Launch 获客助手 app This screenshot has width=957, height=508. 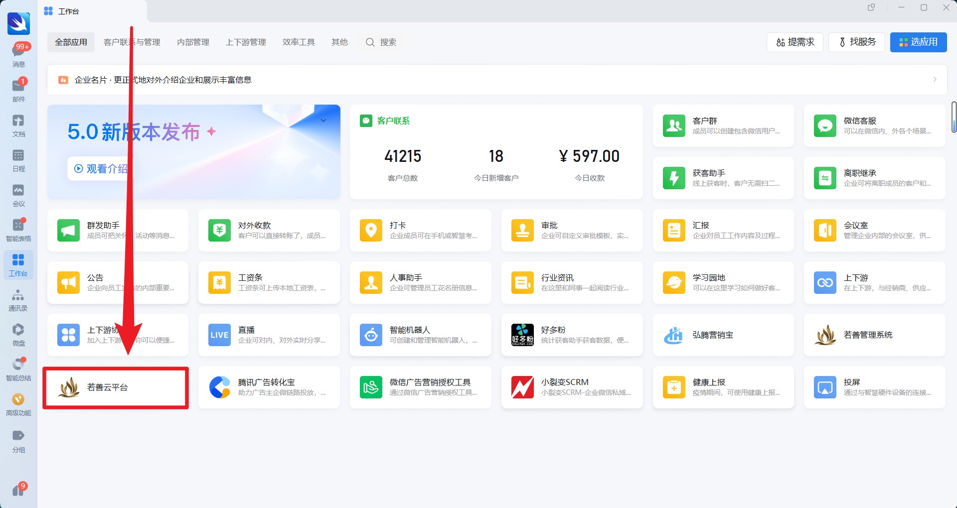pyautogui.click(x=723, y=178)
